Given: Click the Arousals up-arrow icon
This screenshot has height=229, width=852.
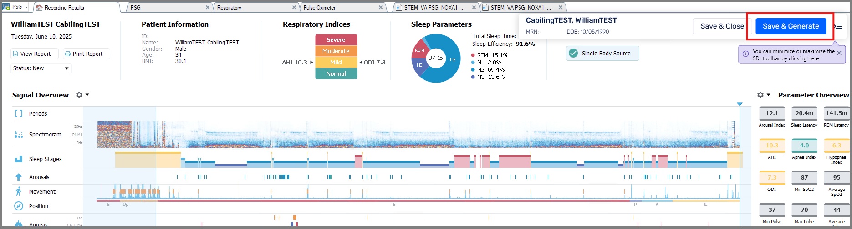Looking at the screenshot, I should 19,177.
